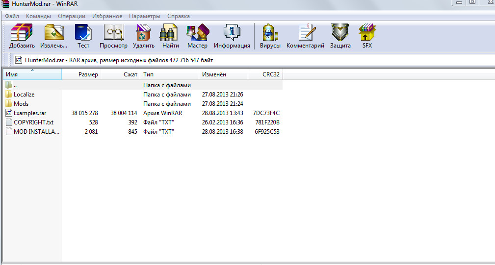
Task: Click the packed size 392 cell
Action: [x=132, y=122]
